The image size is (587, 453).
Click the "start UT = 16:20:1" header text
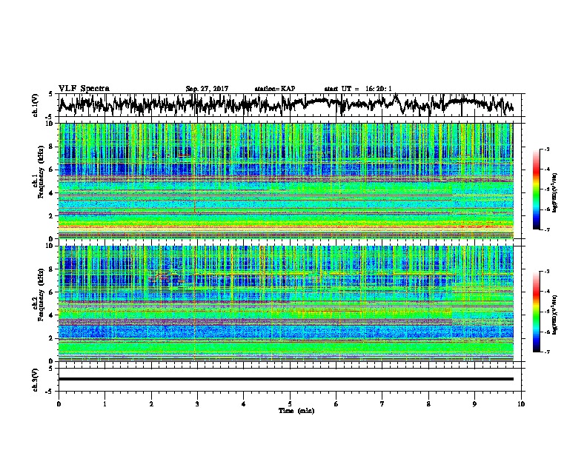(358, 89)
